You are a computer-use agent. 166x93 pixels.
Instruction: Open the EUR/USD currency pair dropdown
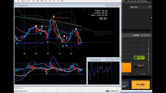click(140, 7)
